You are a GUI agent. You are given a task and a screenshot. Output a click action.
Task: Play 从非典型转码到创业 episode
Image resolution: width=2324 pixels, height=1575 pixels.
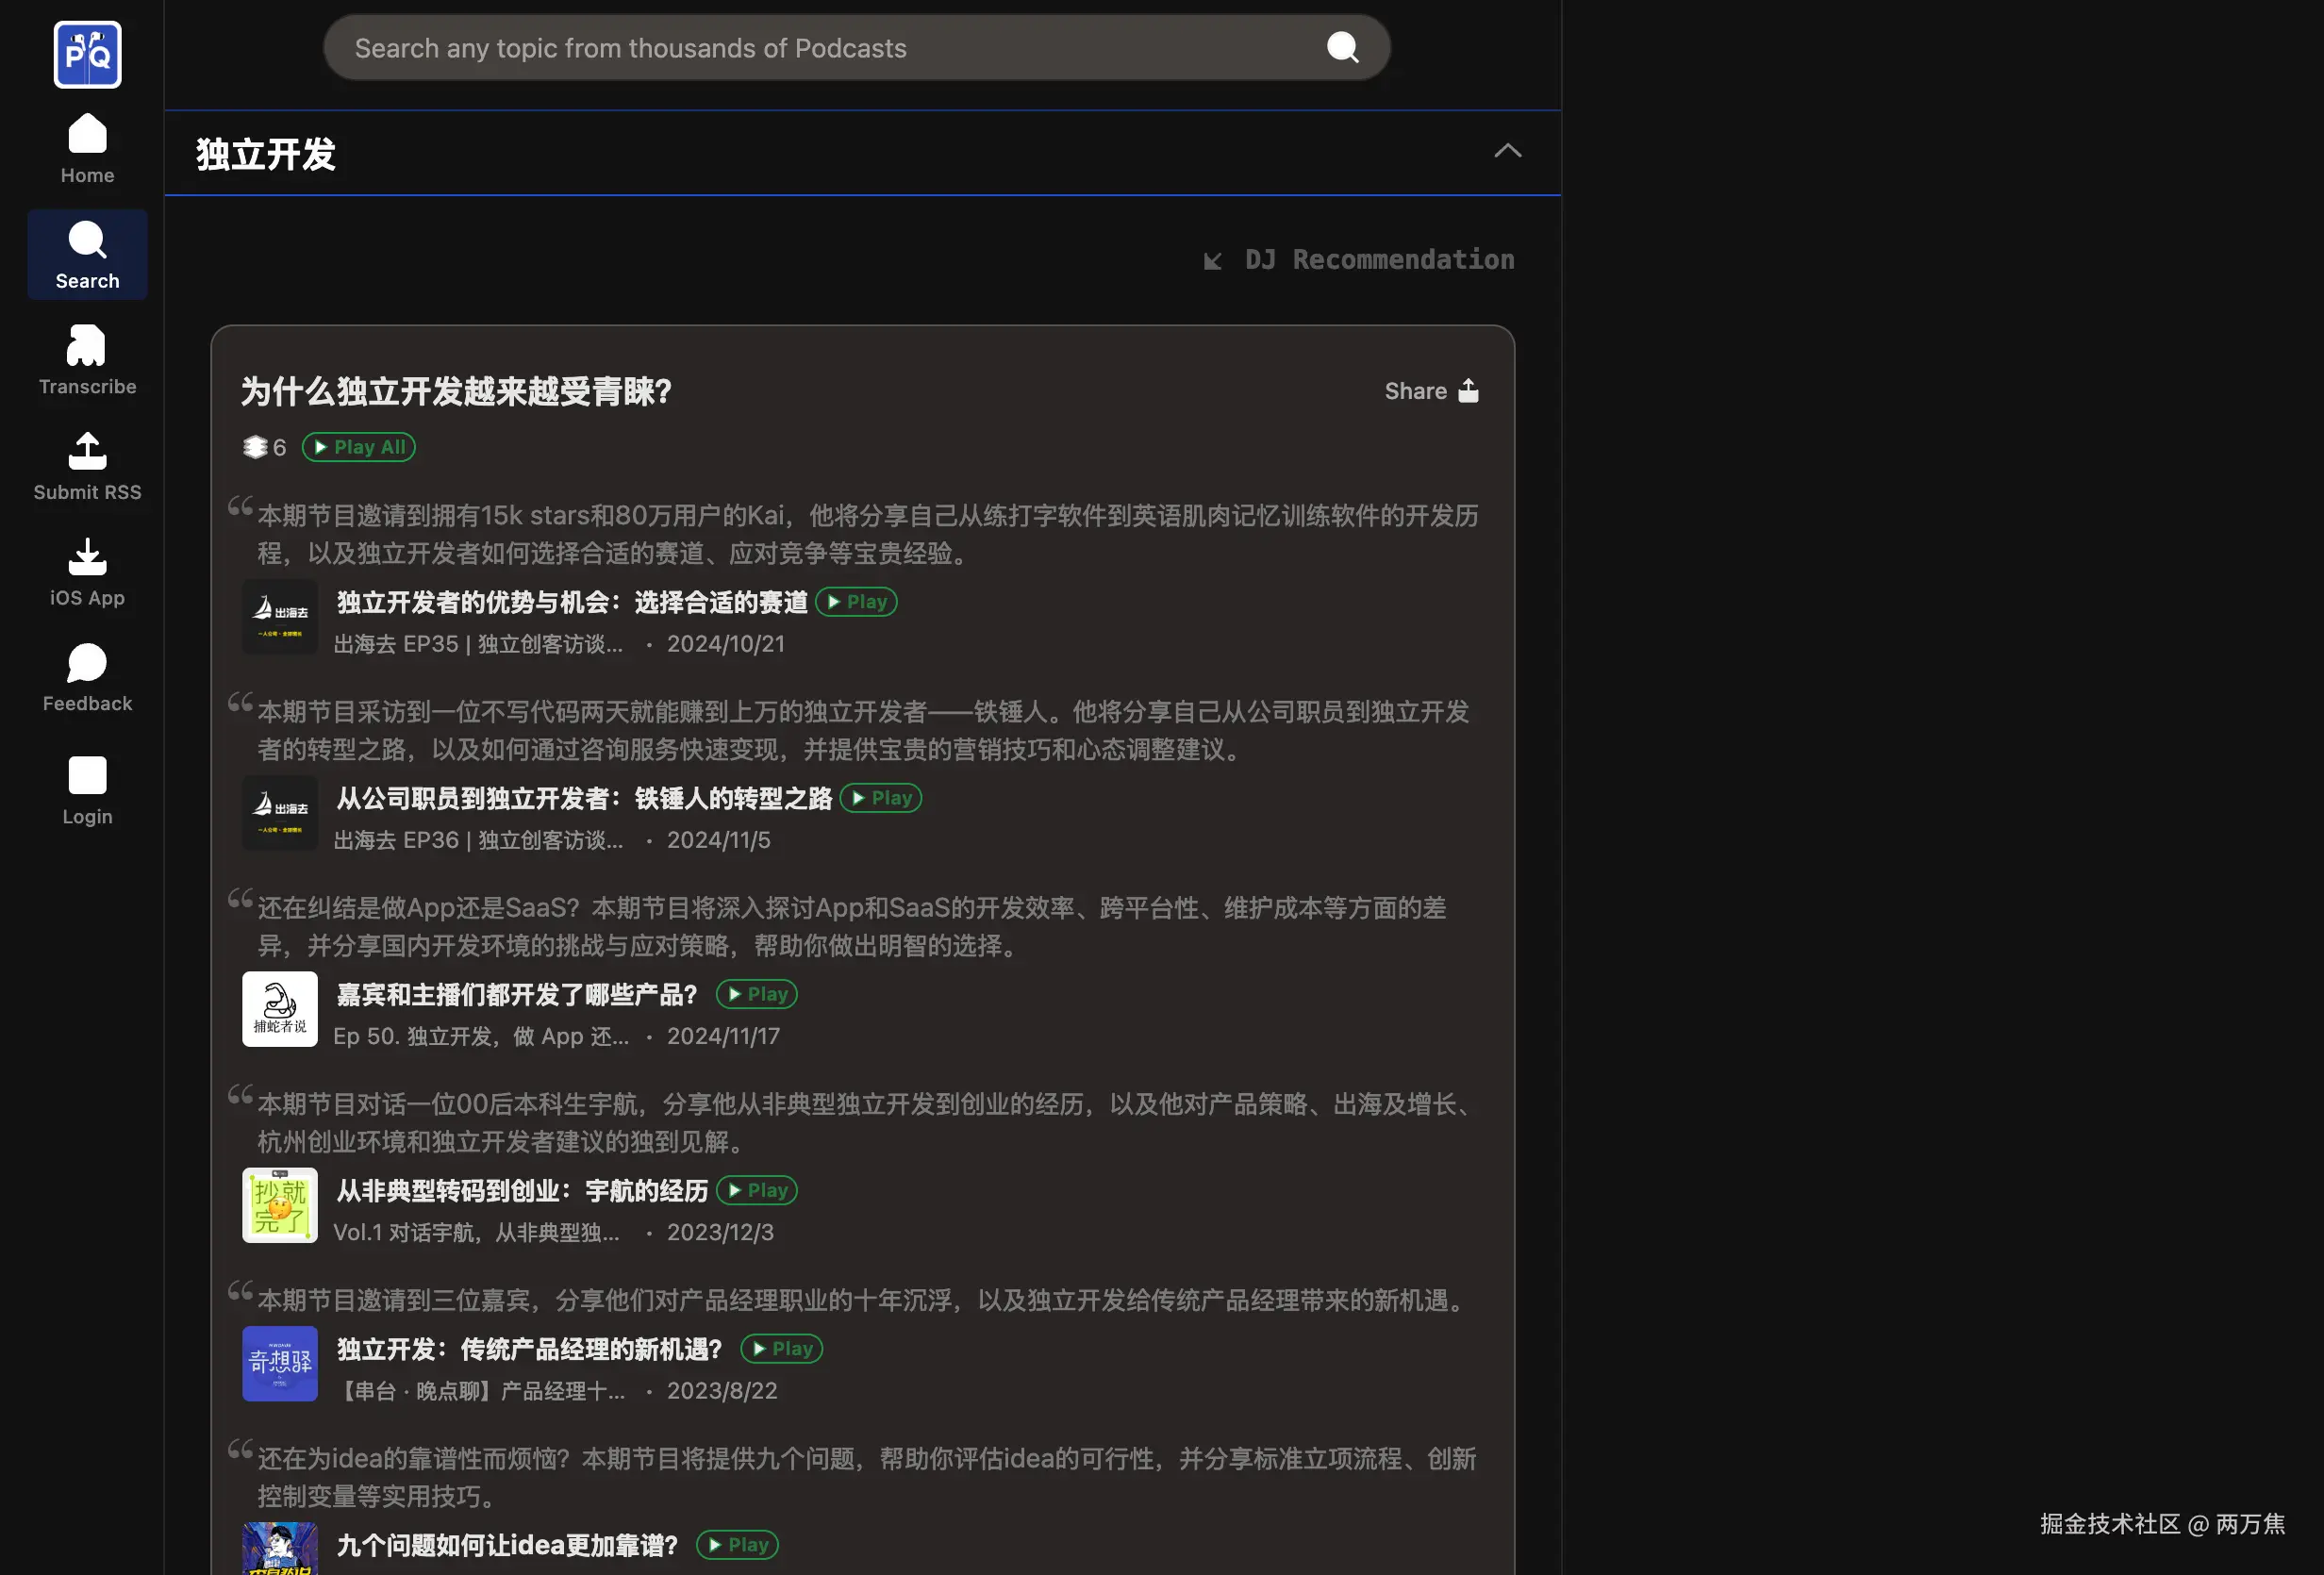(756, 1190)
